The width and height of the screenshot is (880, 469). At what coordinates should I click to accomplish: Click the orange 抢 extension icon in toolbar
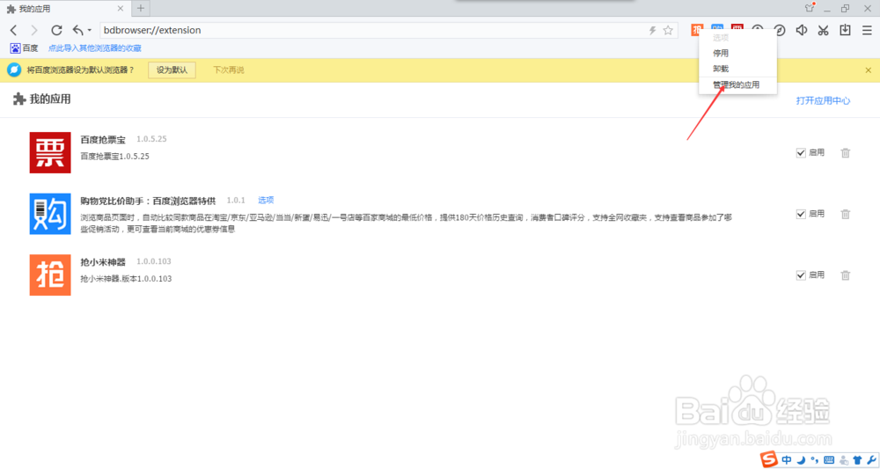[697, 30]
